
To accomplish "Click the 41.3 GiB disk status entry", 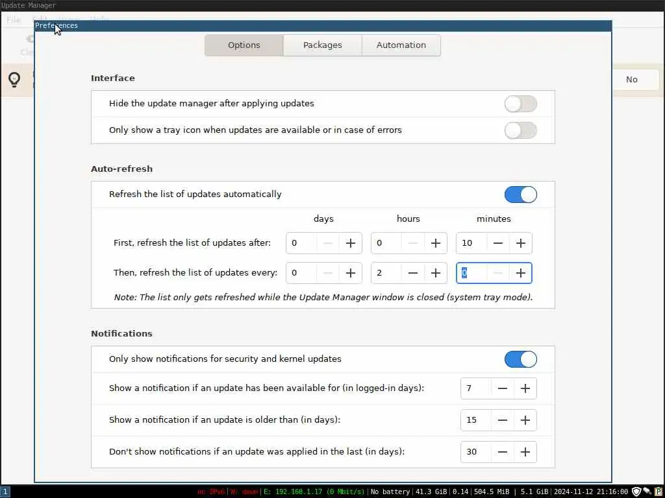I will click(431, 492).
